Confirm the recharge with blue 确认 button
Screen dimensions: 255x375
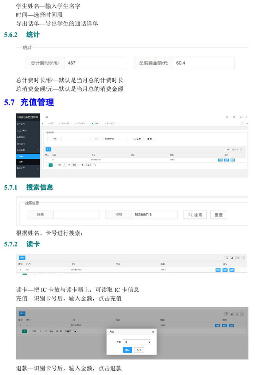pyautogui.click(x=127, y=350)
